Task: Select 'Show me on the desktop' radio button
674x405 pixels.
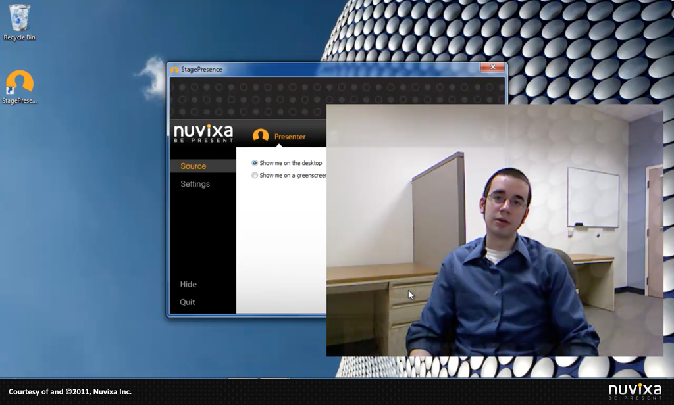Action: (255, 163)
